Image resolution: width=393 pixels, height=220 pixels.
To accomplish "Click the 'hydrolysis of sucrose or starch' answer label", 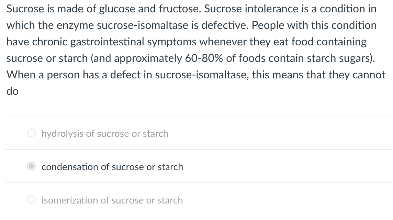I will pyautogui.click(x=105, y=134).
